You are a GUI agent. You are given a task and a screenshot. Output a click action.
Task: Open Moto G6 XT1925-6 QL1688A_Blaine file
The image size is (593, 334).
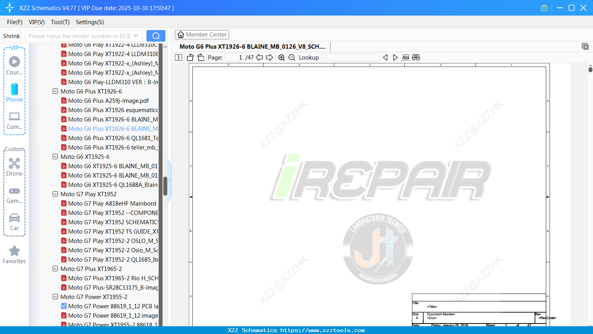point(110,185)
